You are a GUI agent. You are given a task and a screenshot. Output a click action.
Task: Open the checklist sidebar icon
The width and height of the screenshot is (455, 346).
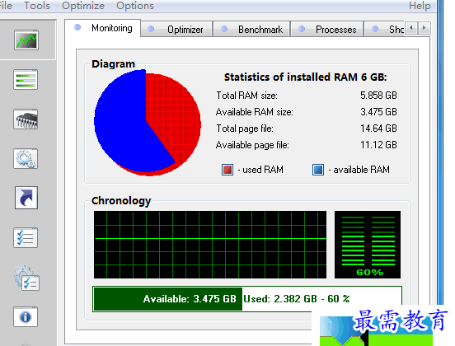(26, 238)
